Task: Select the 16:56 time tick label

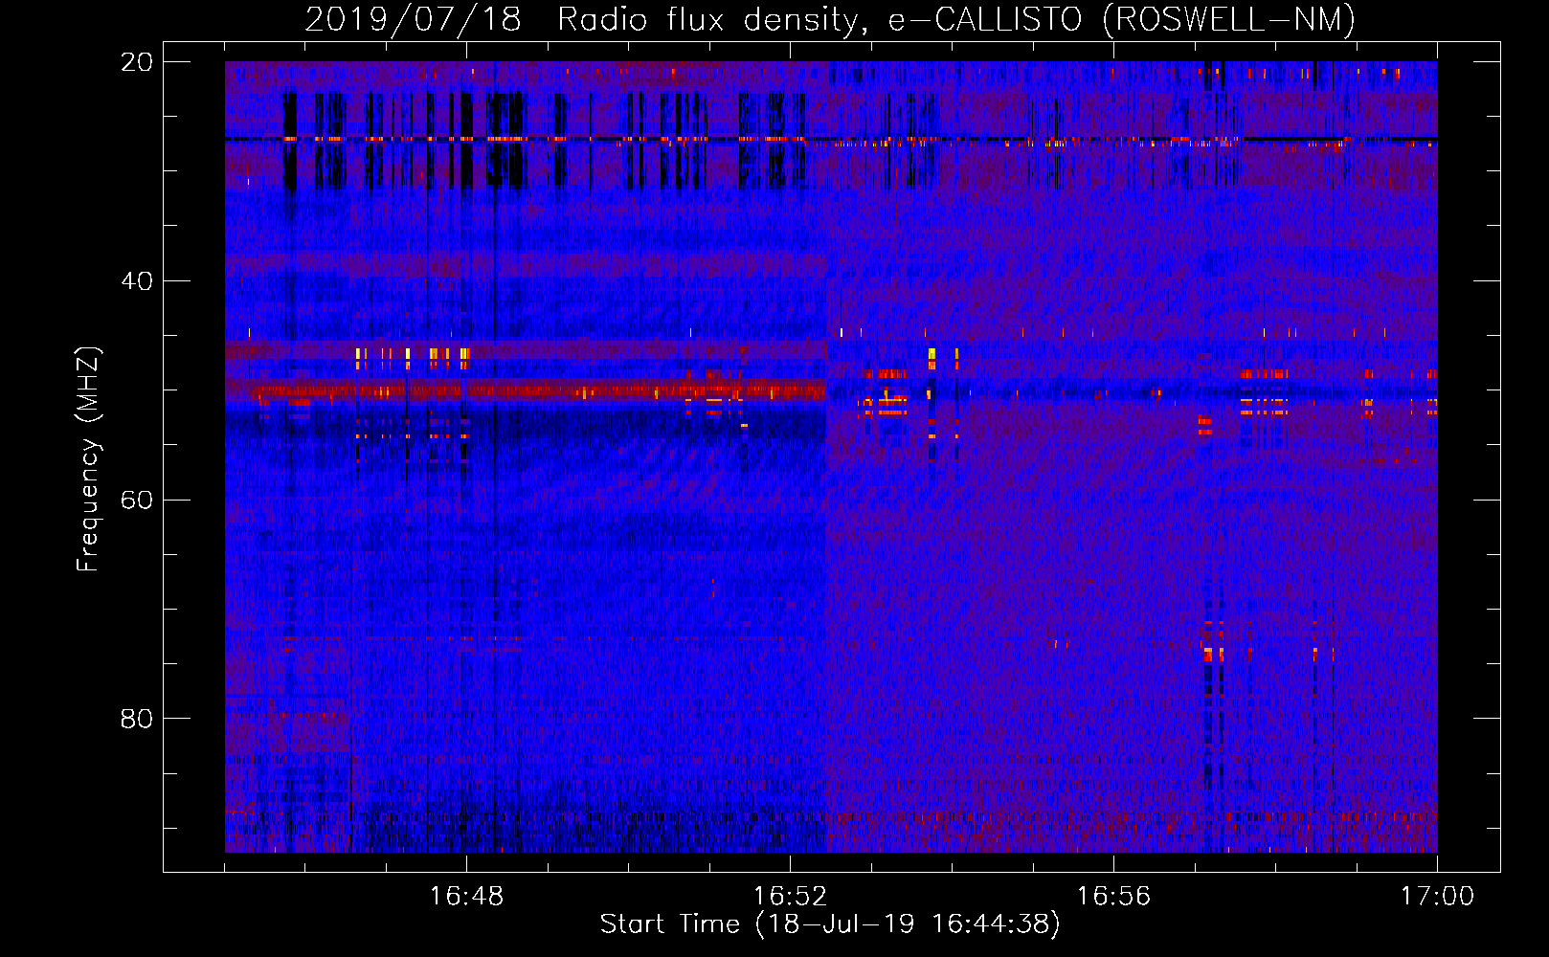Action: tap(1113, 897)
